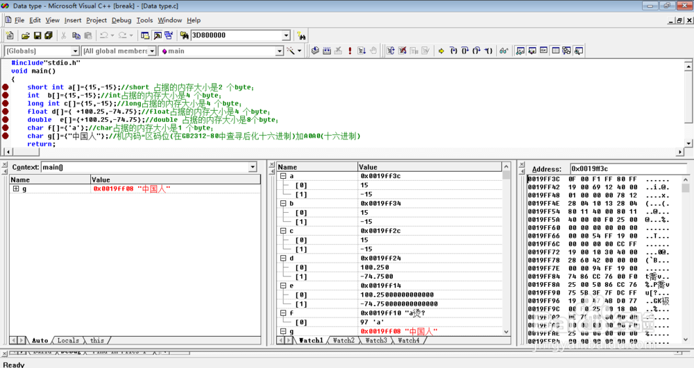Toggle the Disassembly window button

click(579, 51)
